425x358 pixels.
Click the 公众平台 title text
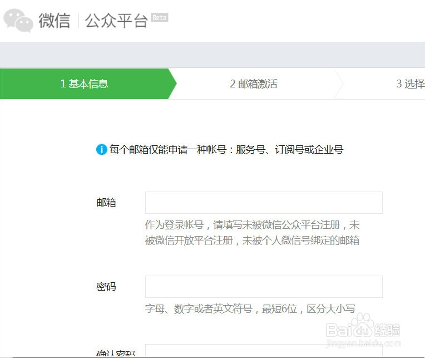[x=116, y=21]
